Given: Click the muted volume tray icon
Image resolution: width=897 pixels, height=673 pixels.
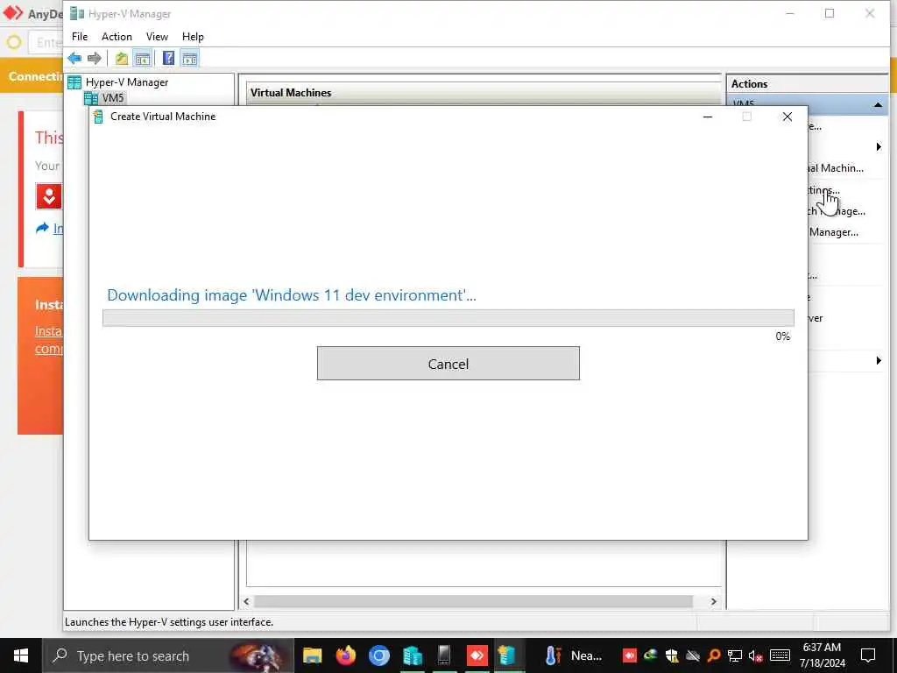Looking at the screenshot, I should pos(756,655).
